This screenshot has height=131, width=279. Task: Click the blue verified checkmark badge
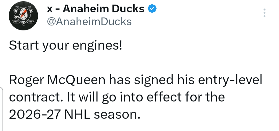click(x=152, y=9)
